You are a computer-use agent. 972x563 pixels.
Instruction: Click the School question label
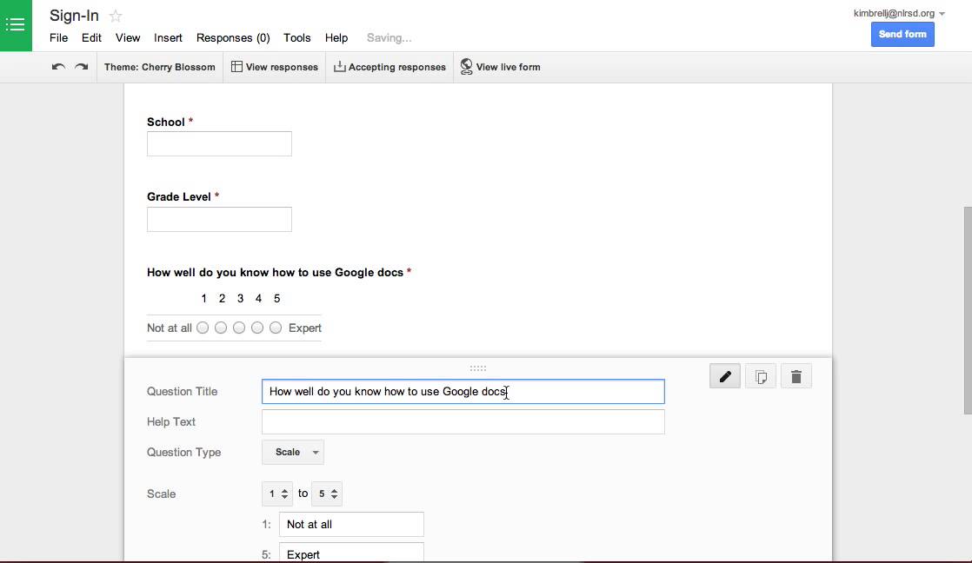[165, 122]
